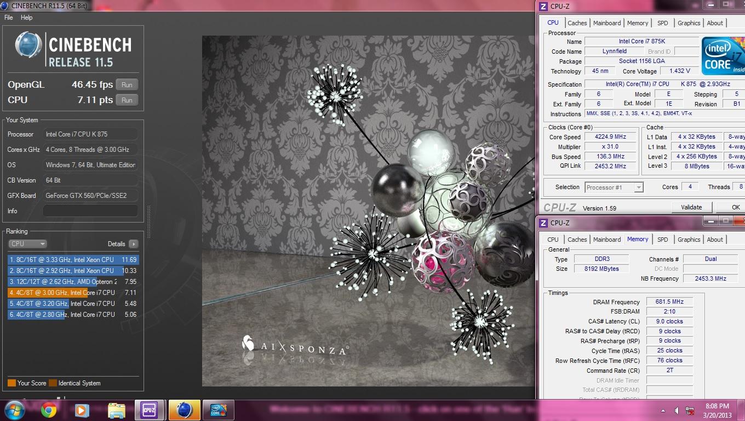Viewport: 745px width, 421px height.
Task: Click the Details arrow button in Ranking
Action: pos(133,244)
